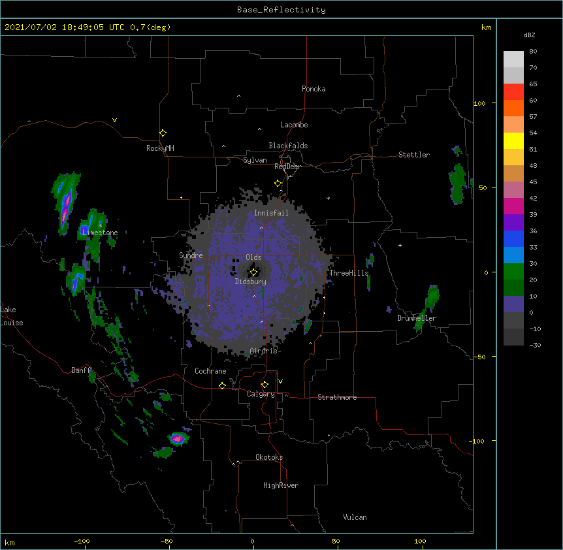The width and height of the screenshot is (563, 550).
Task: Select the Cochrane label
Action: (210, 371)
